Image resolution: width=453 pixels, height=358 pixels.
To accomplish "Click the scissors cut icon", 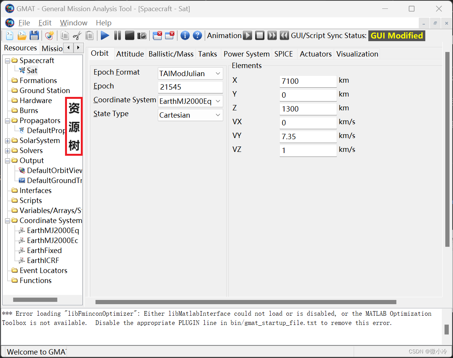I will click(x=77, y=35).
